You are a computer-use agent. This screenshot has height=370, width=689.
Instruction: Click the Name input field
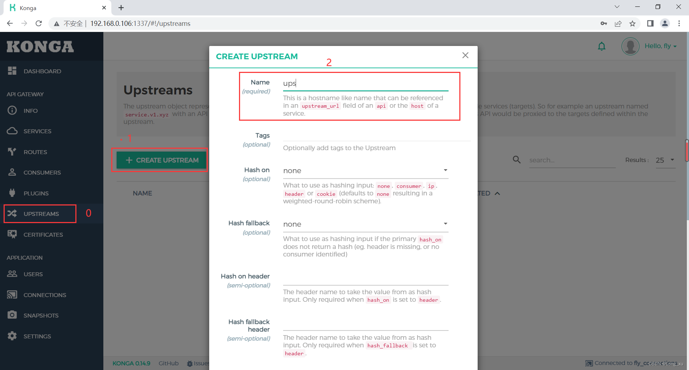366,83
